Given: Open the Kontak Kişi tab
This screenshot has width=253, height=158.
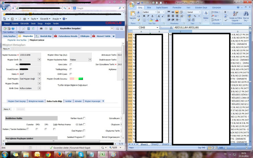Looking at the screenshot, I should click(x=44, y=36).
